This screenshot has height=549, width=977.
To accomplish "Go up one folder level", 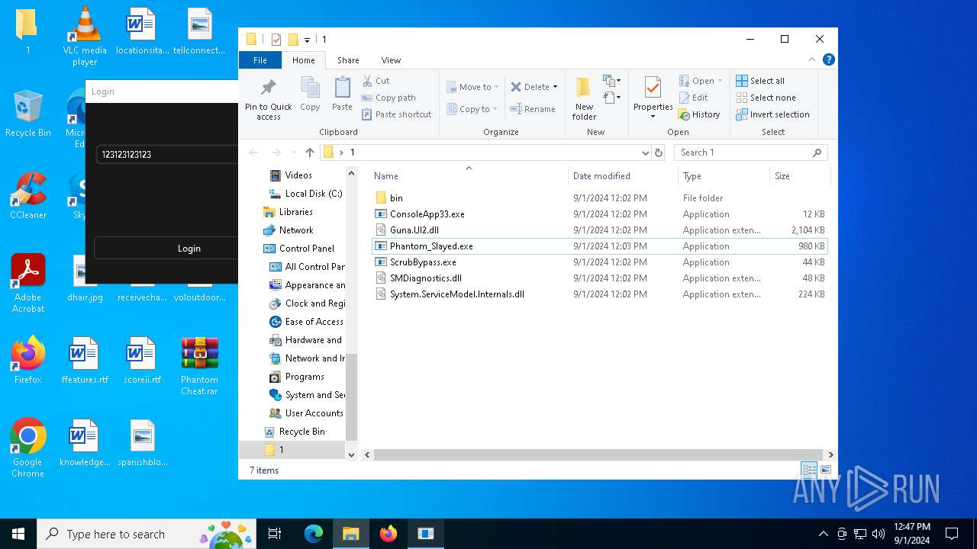I will click(309, 152).
